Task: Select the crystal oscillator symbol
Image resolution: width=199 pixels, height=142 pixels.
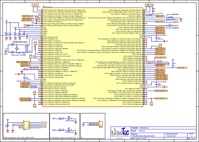Action: pos(17,49)
